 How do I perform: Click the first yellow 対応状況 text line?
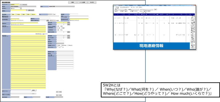(x=28, y=36)
